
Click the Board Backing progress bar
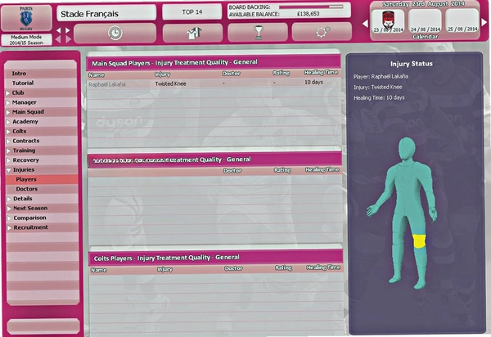tap(311, 7)
